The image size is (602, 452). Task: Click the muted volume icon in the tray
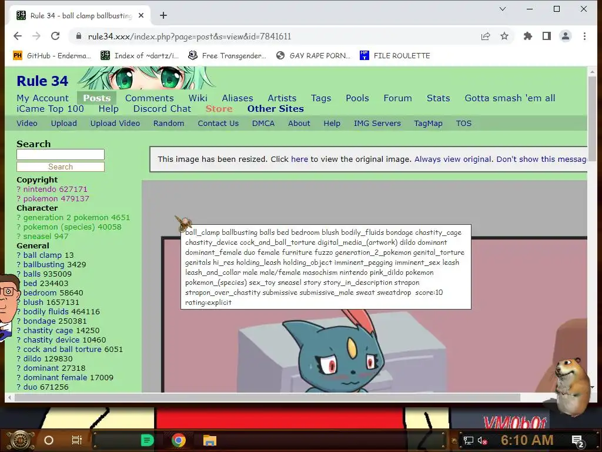[482, 440]
